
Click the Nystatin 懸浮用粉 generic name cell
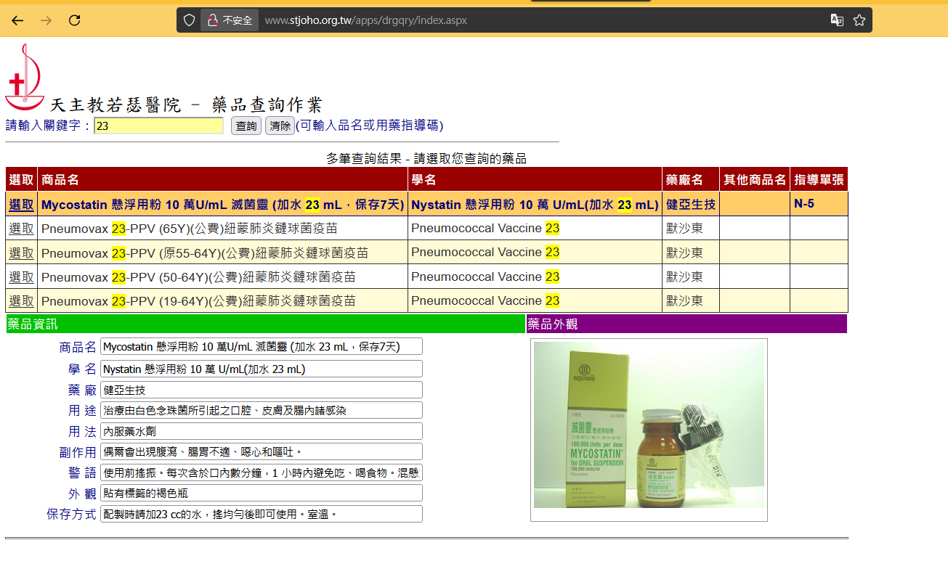535,205
